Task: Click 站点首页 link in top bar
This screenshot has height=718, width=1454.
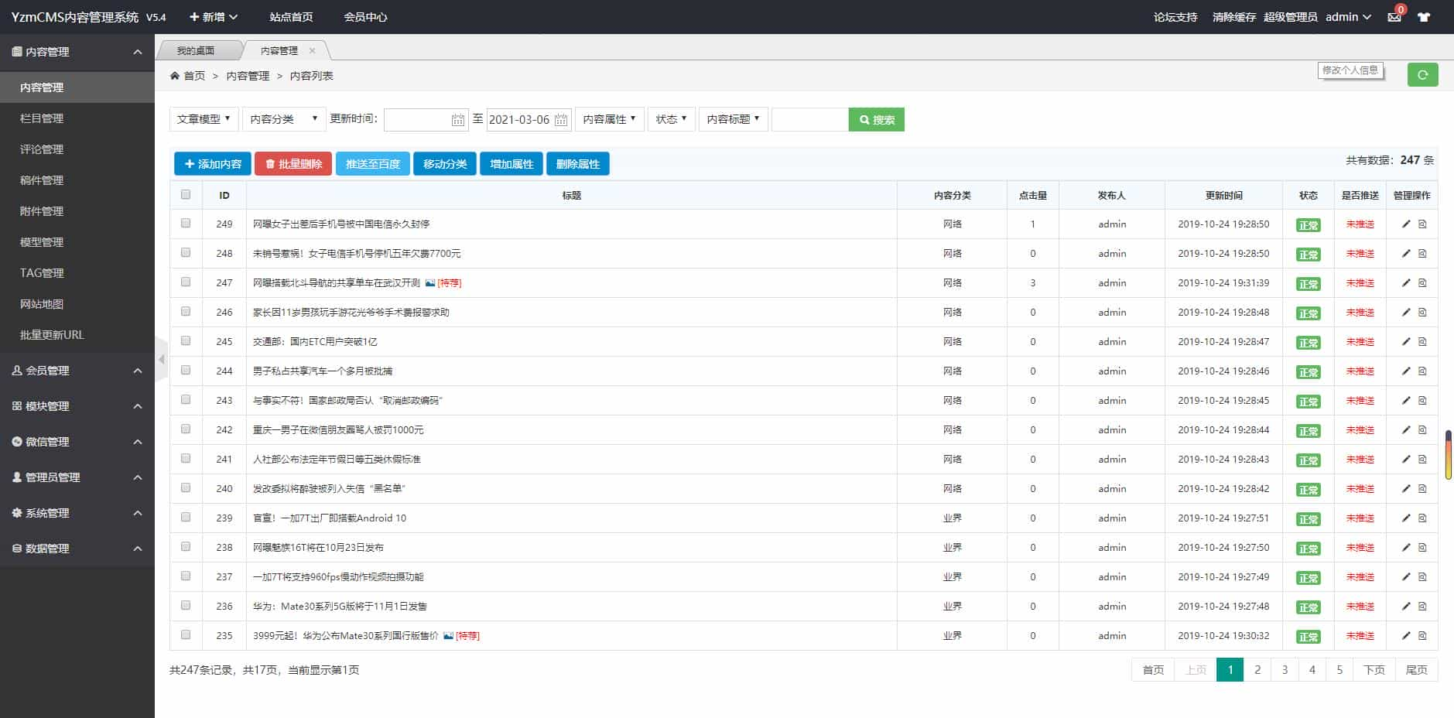Action: [291, 17]
